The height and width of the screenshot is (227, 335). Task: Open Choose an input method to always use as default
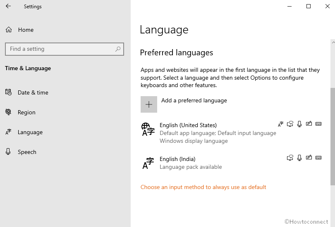(203, 187)
